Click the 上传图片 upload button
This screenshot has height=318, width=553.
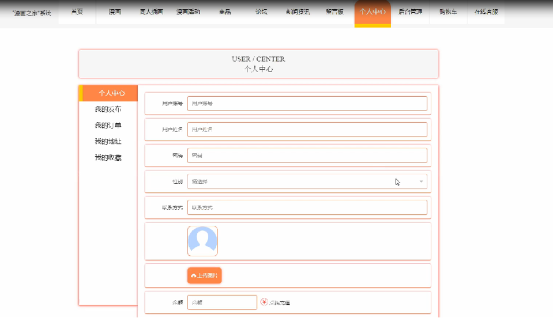point(205,275)
